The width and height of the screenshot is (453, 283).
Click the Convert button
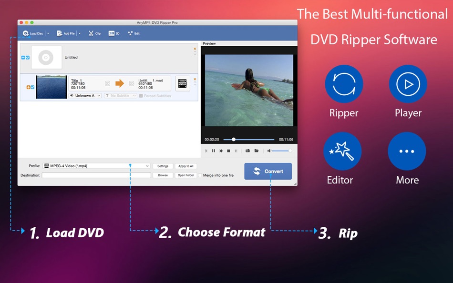(268, 171)
